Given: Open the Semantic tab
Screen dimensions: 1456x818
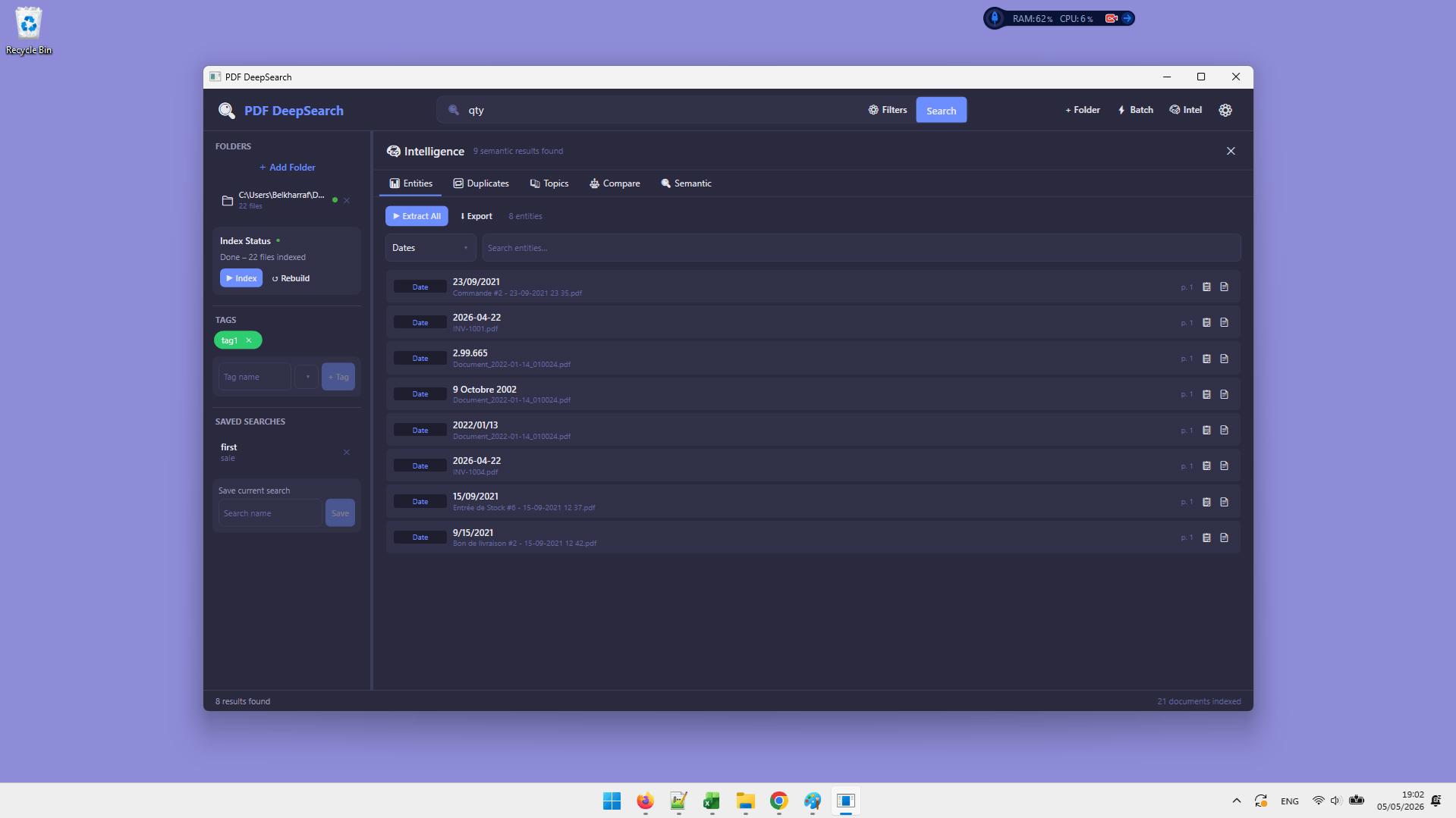Looking at the screenshot, I should (x=686, y=183).
